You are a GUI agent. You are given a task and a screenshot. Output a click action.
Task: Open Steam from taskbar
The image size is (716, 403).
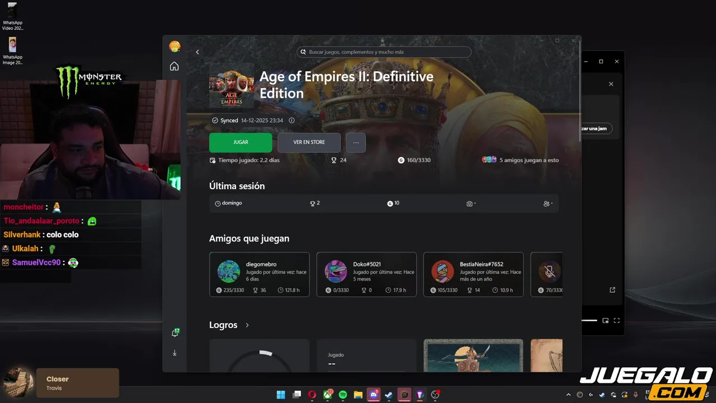[x=389, y=395]
